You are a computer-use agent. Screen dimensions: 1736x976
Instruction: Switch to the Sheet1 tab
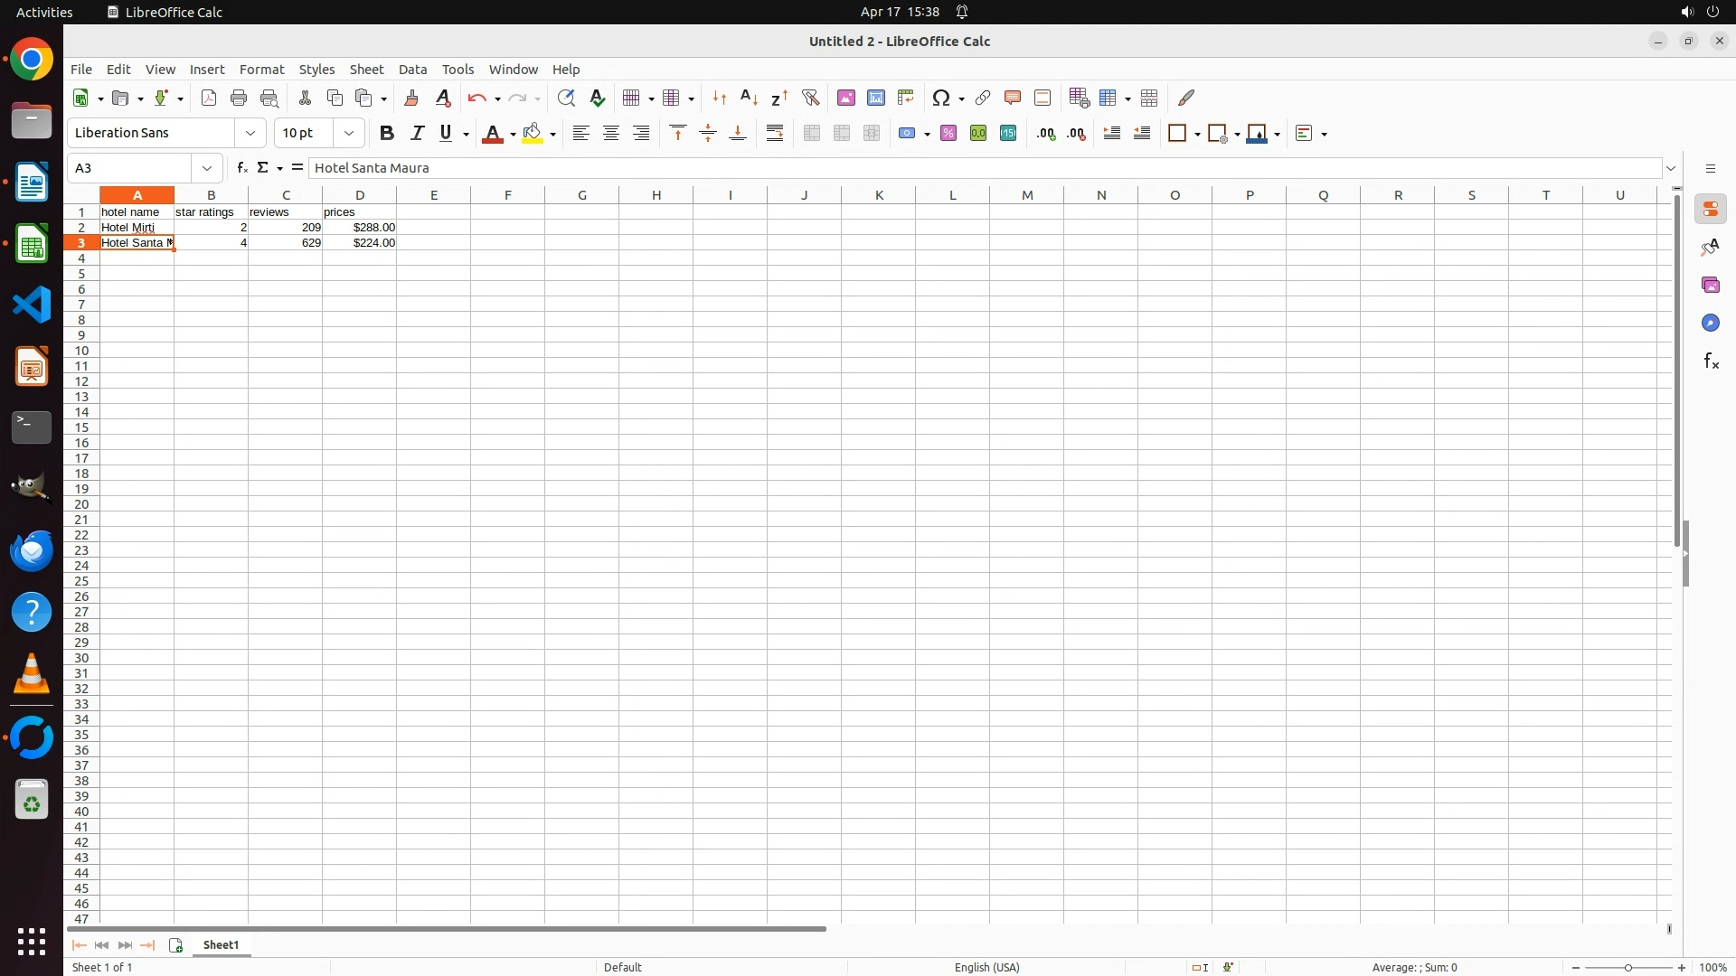221,945
